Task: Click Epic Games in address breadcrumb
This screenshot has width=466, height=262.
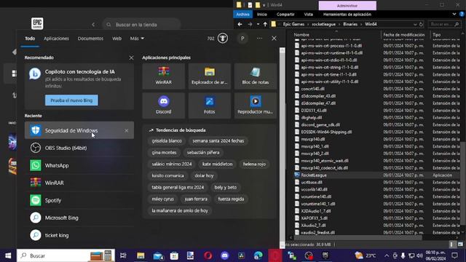Action: pos(293,24)
